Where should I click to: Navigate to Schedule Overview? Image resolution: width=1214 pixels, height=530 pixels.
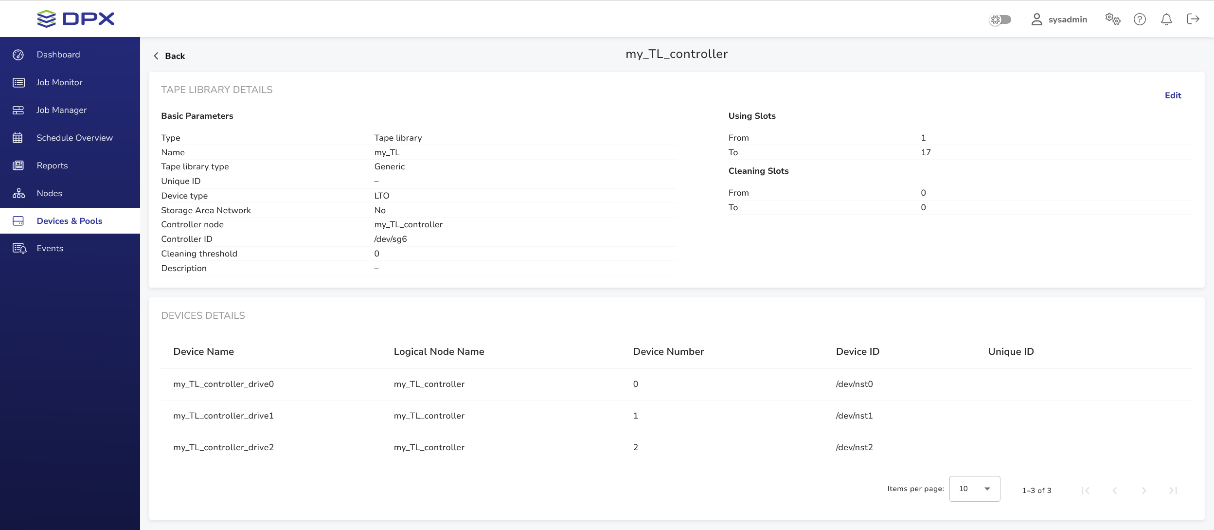pyautogui.click(x=74, y=138)
